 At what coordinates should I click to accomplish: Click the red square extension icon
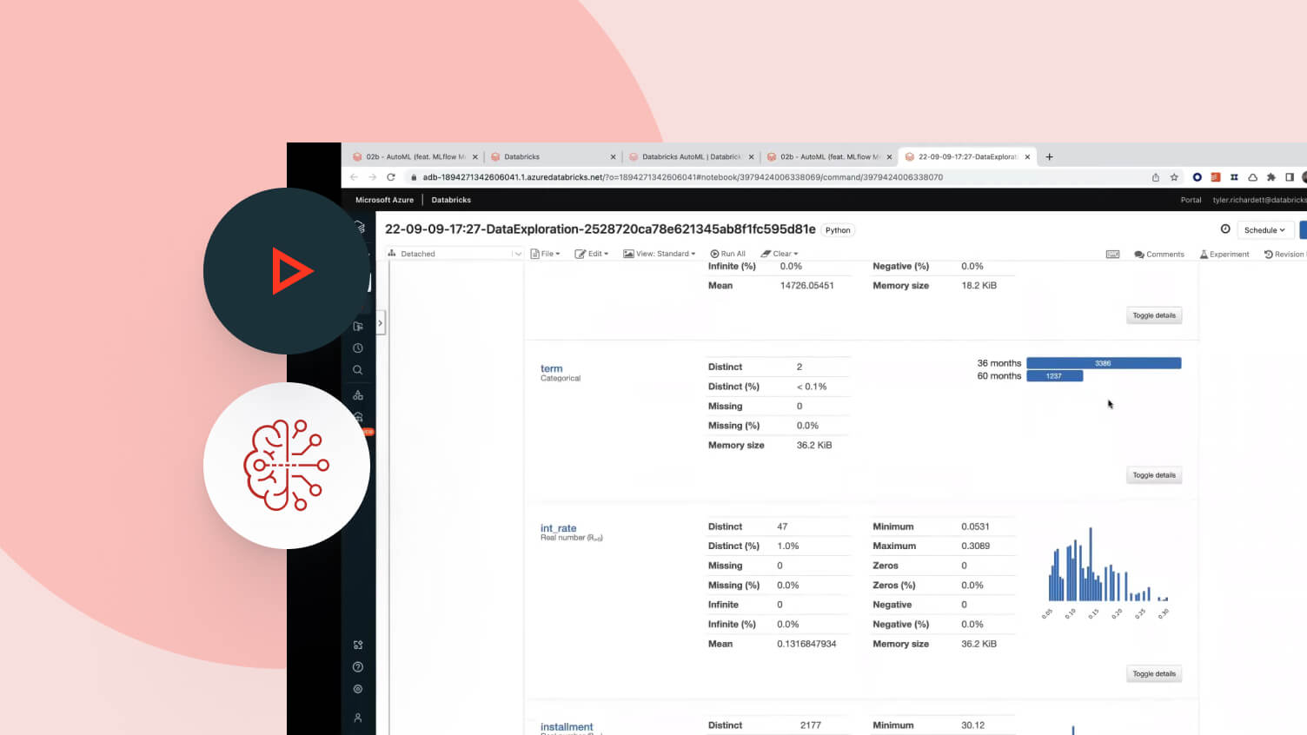point(1216,177)
